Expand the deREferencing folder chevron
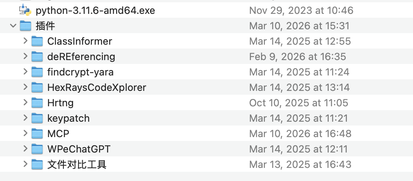This screenshot has height=181, width=413. coord(25,56)
